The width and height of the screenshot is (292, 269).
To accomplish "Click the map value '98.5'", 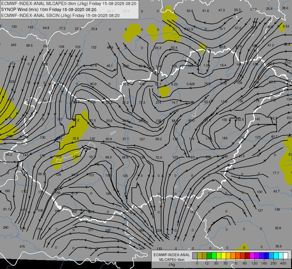I will (x=29, y=45).
